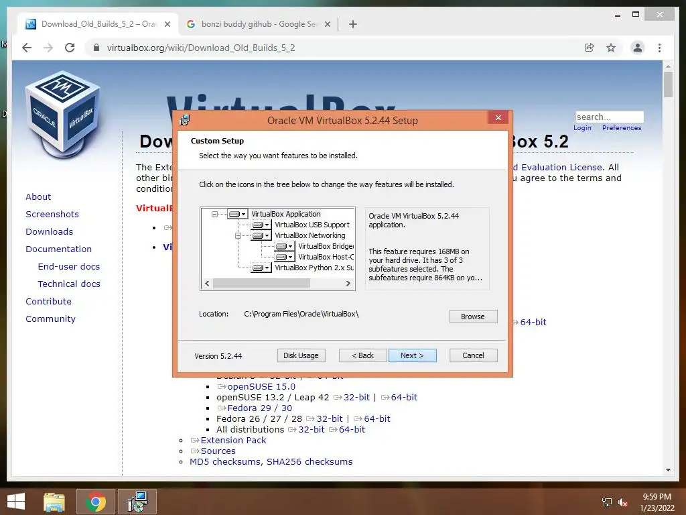Collapse the VirtualBox Networking tree node
This screenshot has width=686, height=515.
pos(238,235)
